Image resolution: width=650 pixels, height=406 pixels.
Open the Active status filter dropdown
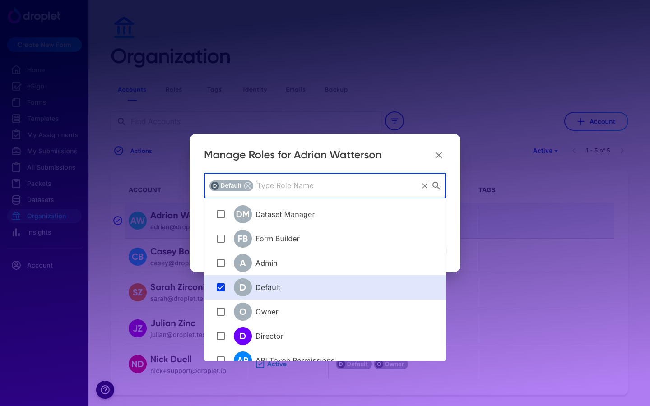click(545, 151)
